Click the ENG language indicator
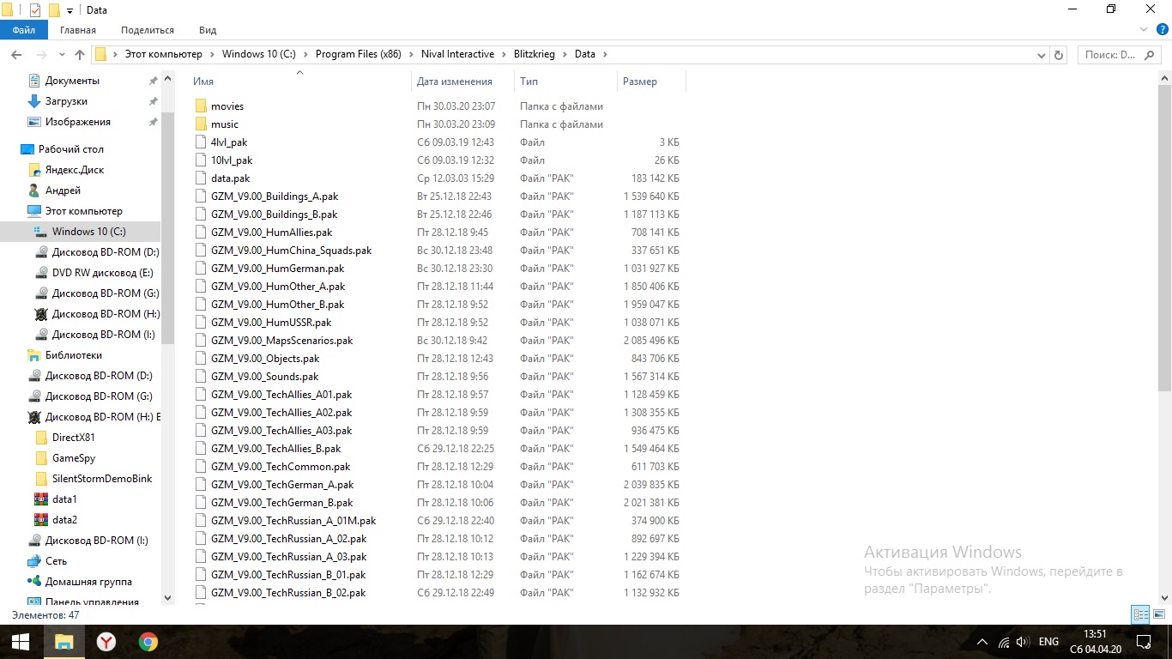This screenshot has height=659, width=1172. click(x=1048, y=642)
